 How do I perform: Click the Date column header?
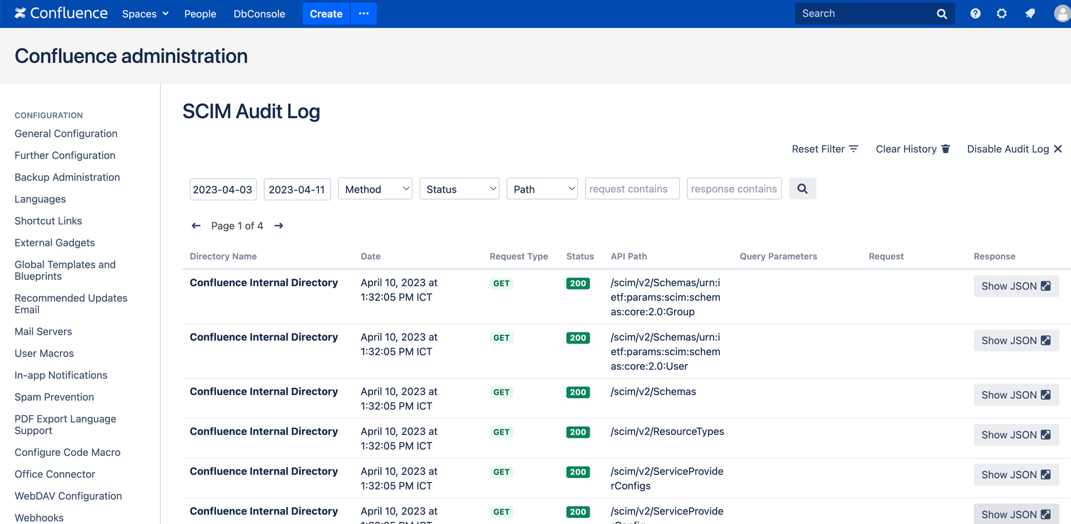click(x=371, y=256)
